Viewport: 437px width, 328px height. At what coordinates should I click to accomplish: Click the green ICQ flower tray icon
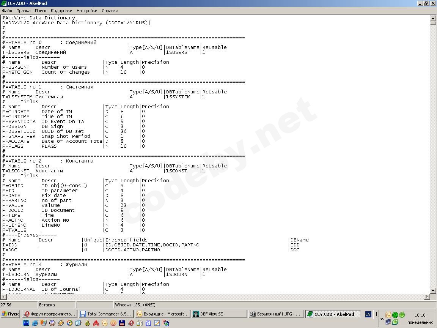(402, 315)
